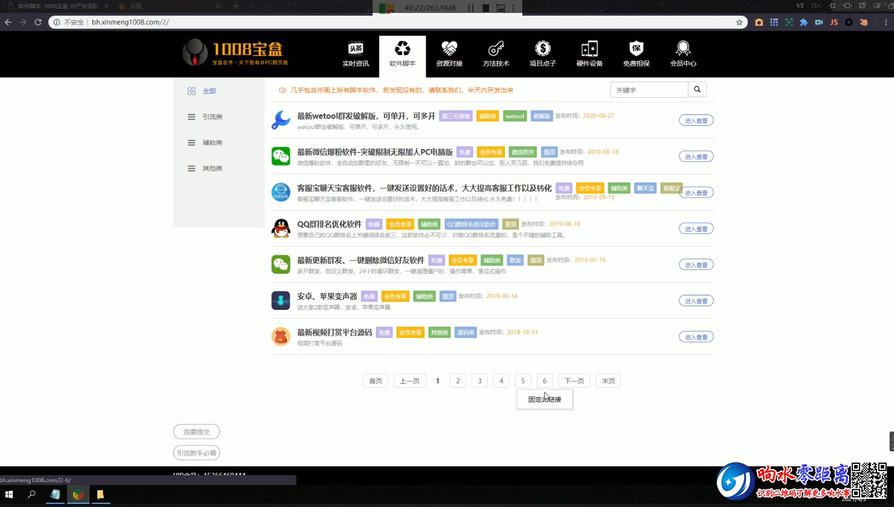Go to 首页 first page
The image size is (894, 507).
click(x=376, y=381)
